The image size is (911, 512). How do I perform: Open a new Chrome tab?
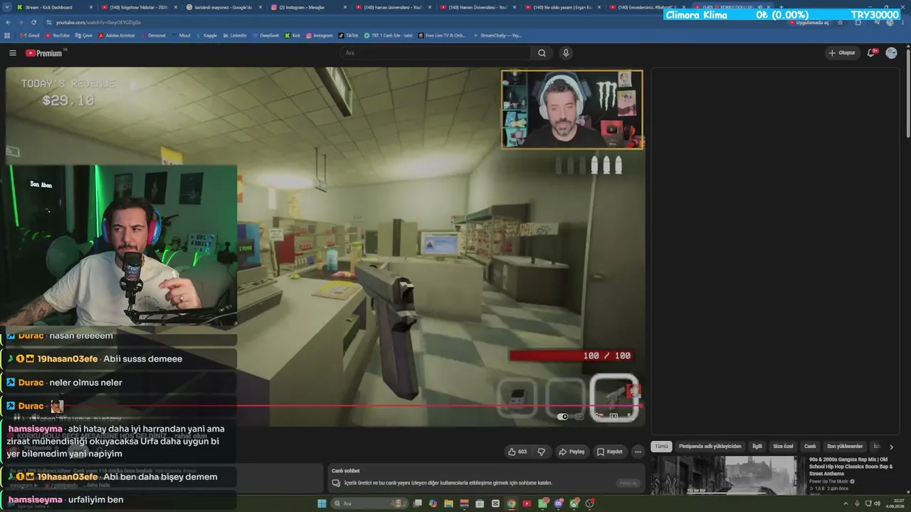(781, 7)
